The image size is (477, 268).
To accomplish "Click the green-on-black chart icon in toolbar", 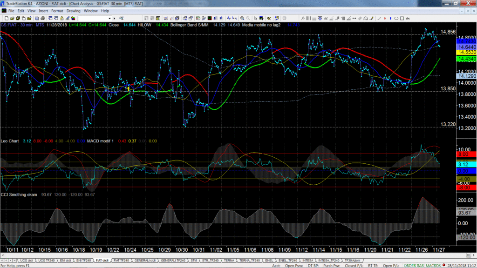I will coord(210,18).
